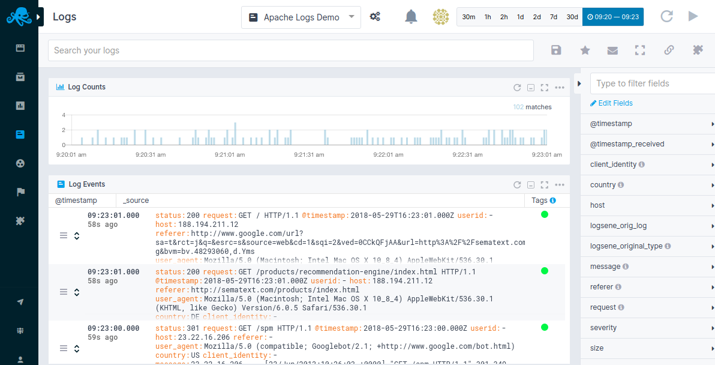The image size is (715, 365).
Task: Click the star saved-queries icon
Action: point(585,50)
